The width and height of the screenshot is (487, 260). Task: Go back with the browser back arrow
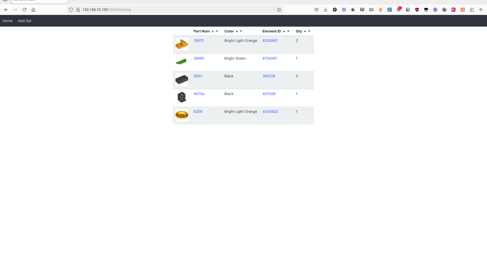tap(6, 10)
